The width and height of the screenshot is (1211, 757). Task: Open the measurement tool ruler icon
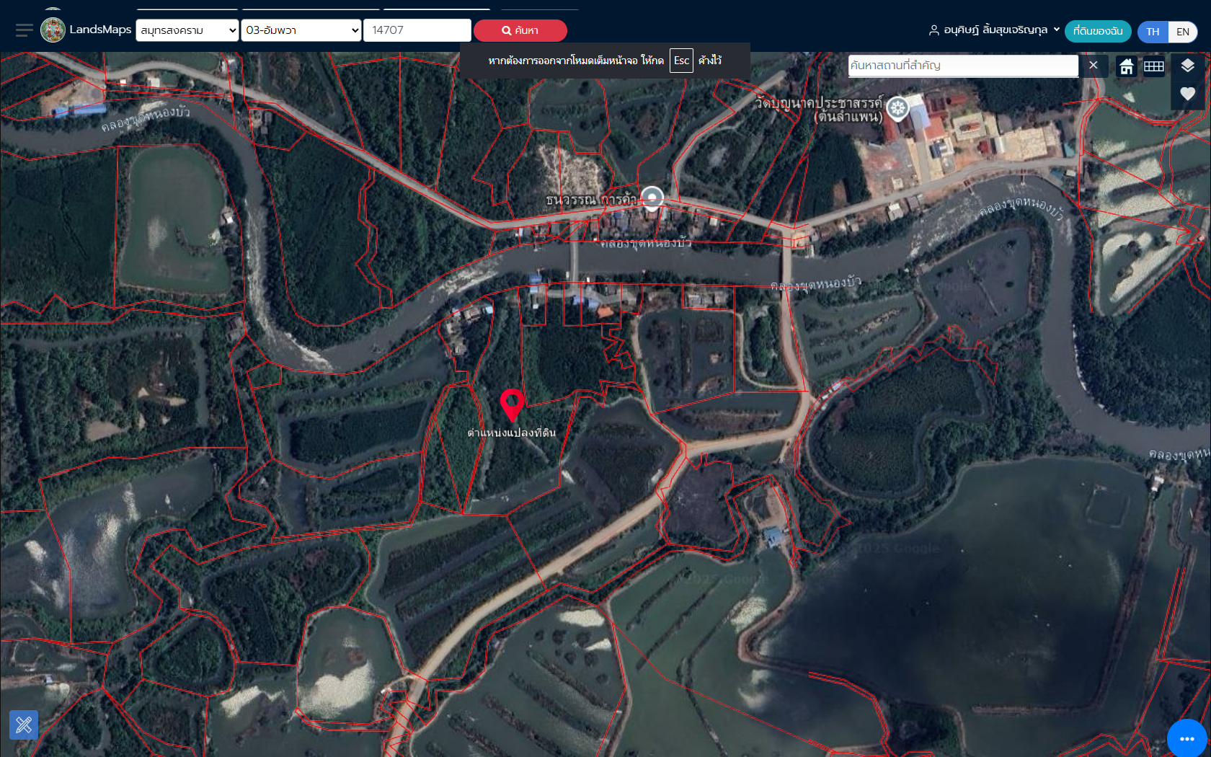24,725
